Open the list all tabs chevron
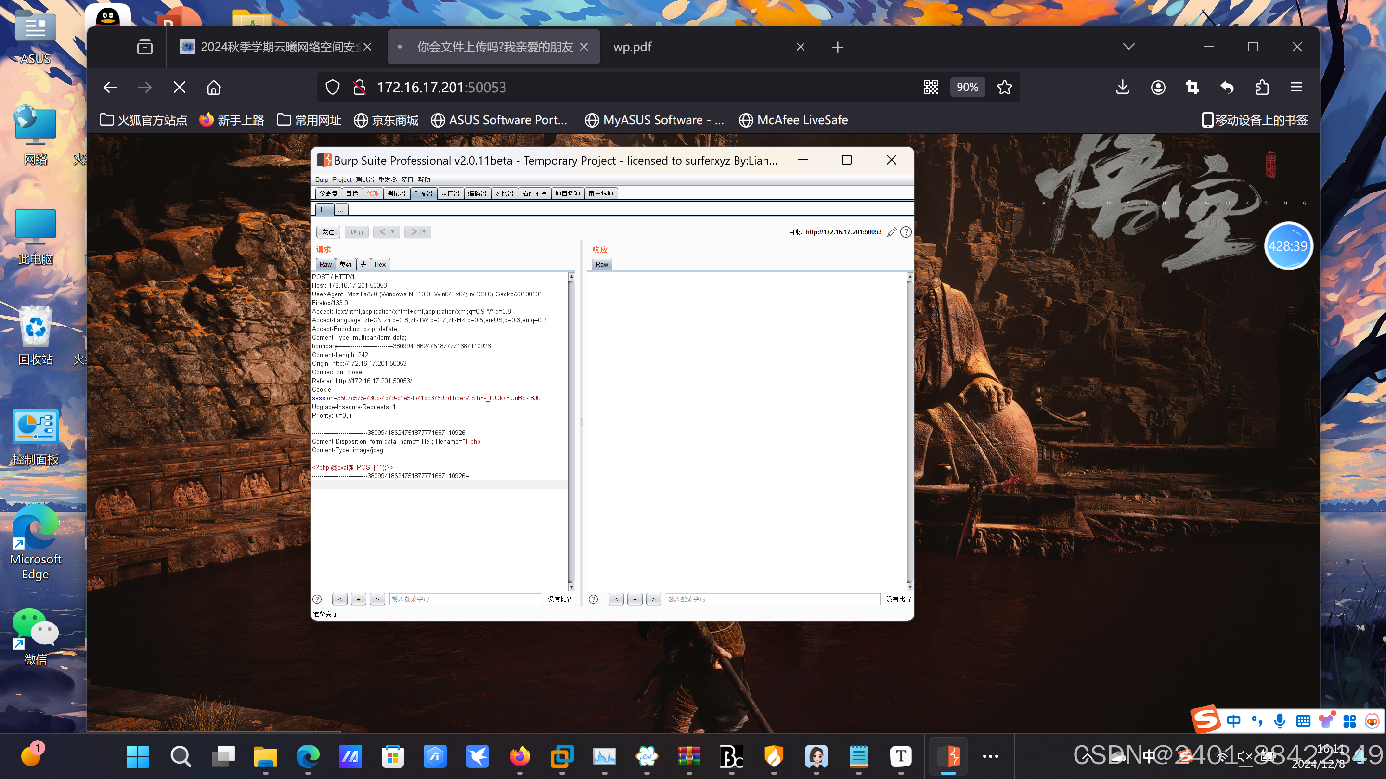Screen dimensions: 1386x779 (x=1129, y=47)
